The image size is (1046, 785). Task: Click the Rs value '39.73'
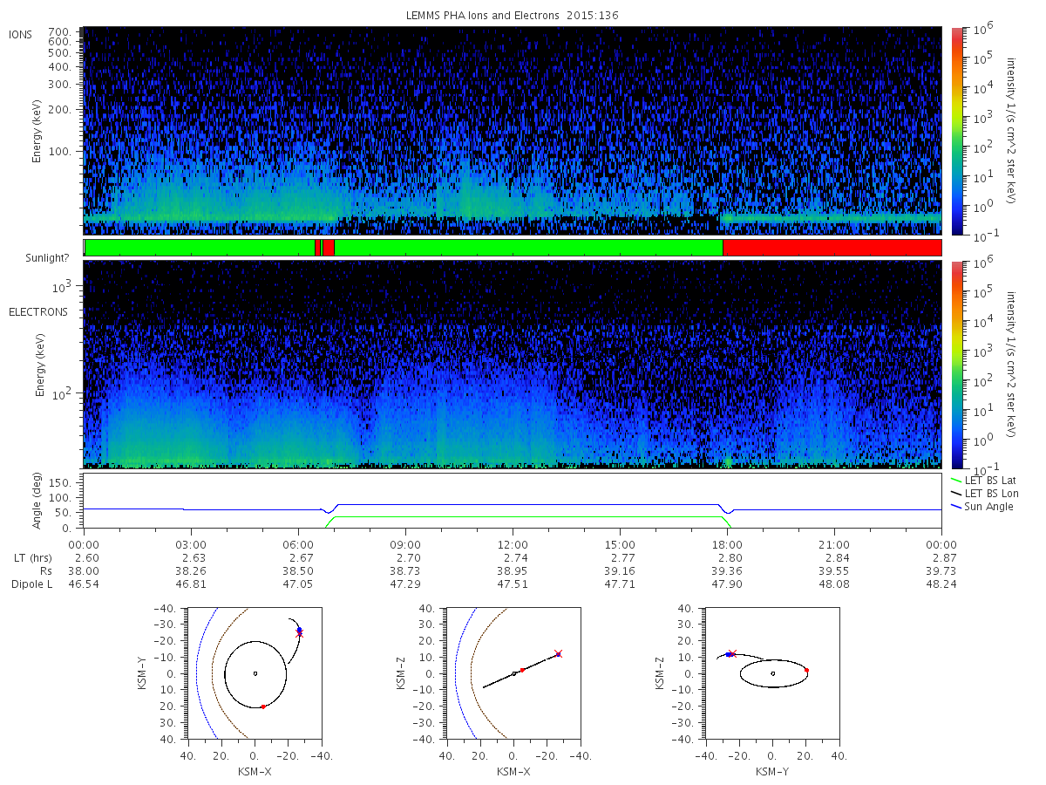941,570
